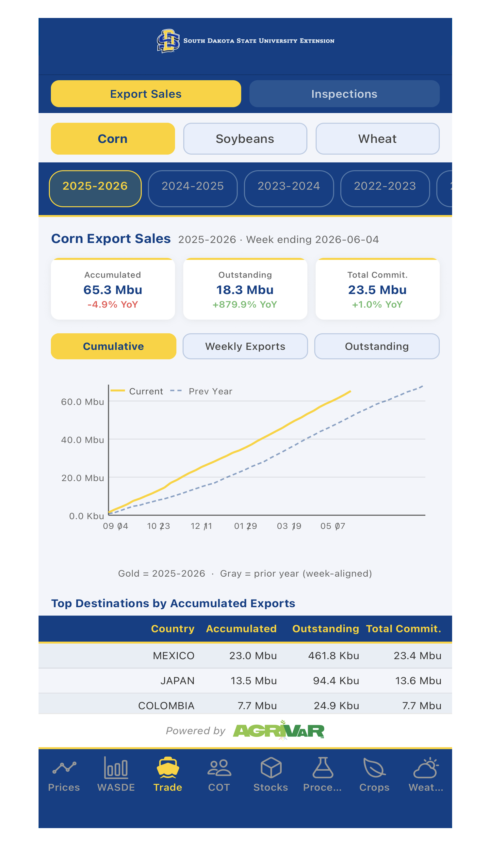490x849 pixels.
Task: Click the +879.9% YoY figure
Action: tap(245, 304)
